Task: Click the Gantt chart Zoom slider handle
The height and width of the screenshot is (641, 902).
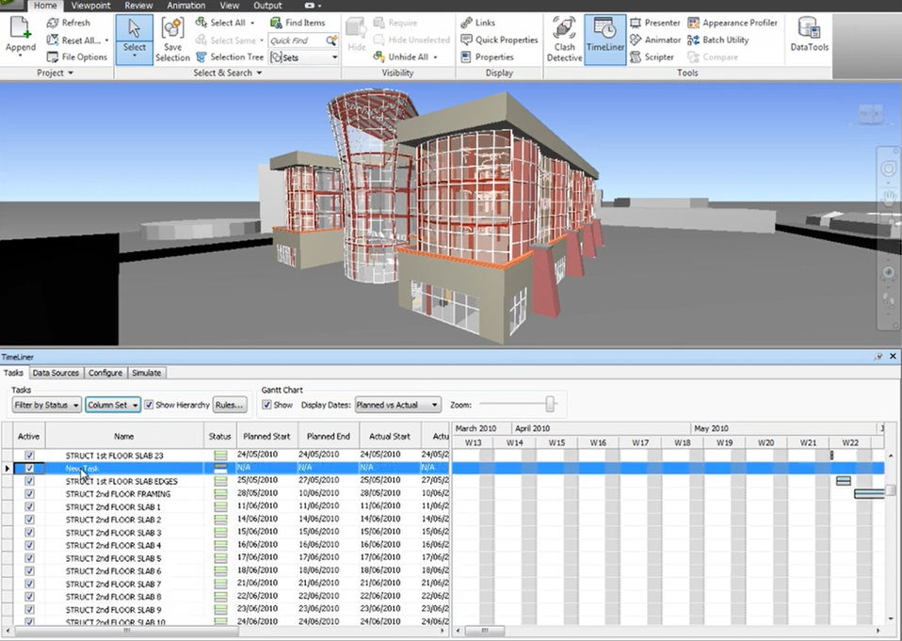Action: (550, 404)
